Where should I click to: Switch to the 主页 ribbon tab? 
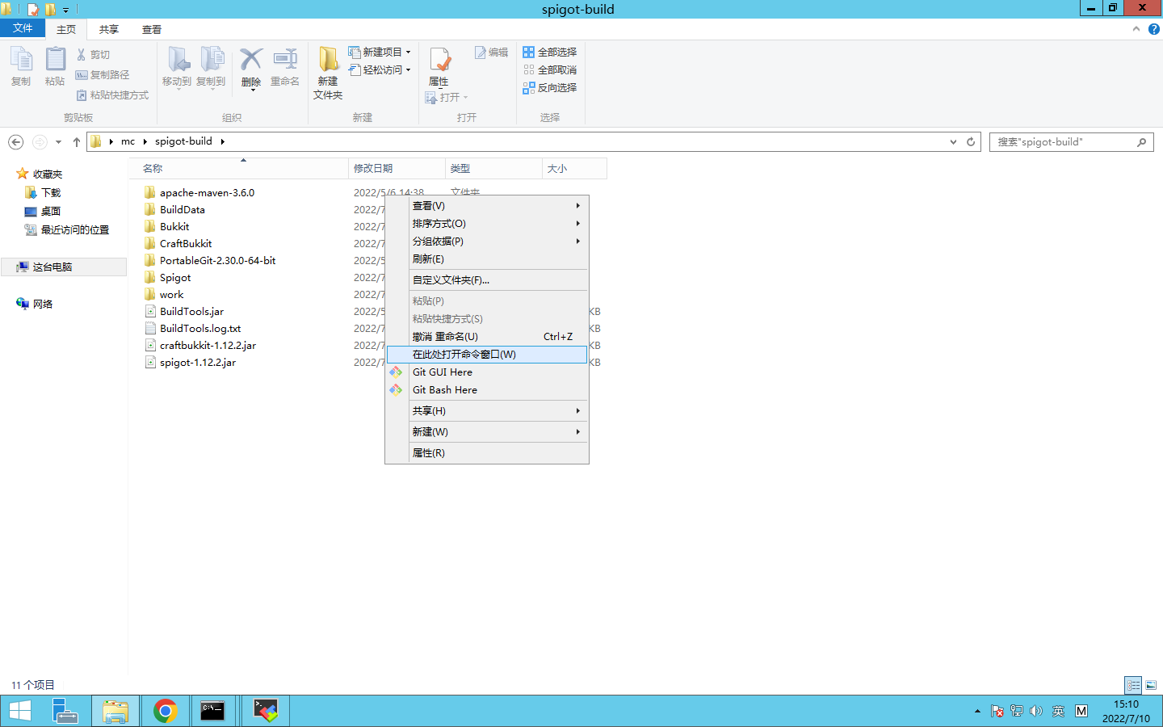point(66,29)
